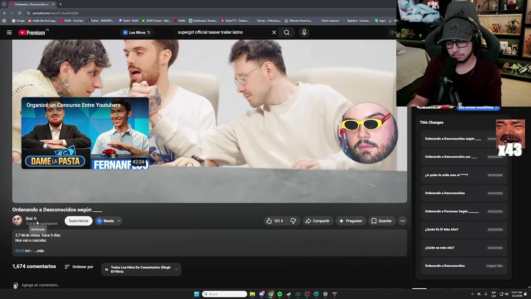Open more actions three-dot menu

point(402,221)
